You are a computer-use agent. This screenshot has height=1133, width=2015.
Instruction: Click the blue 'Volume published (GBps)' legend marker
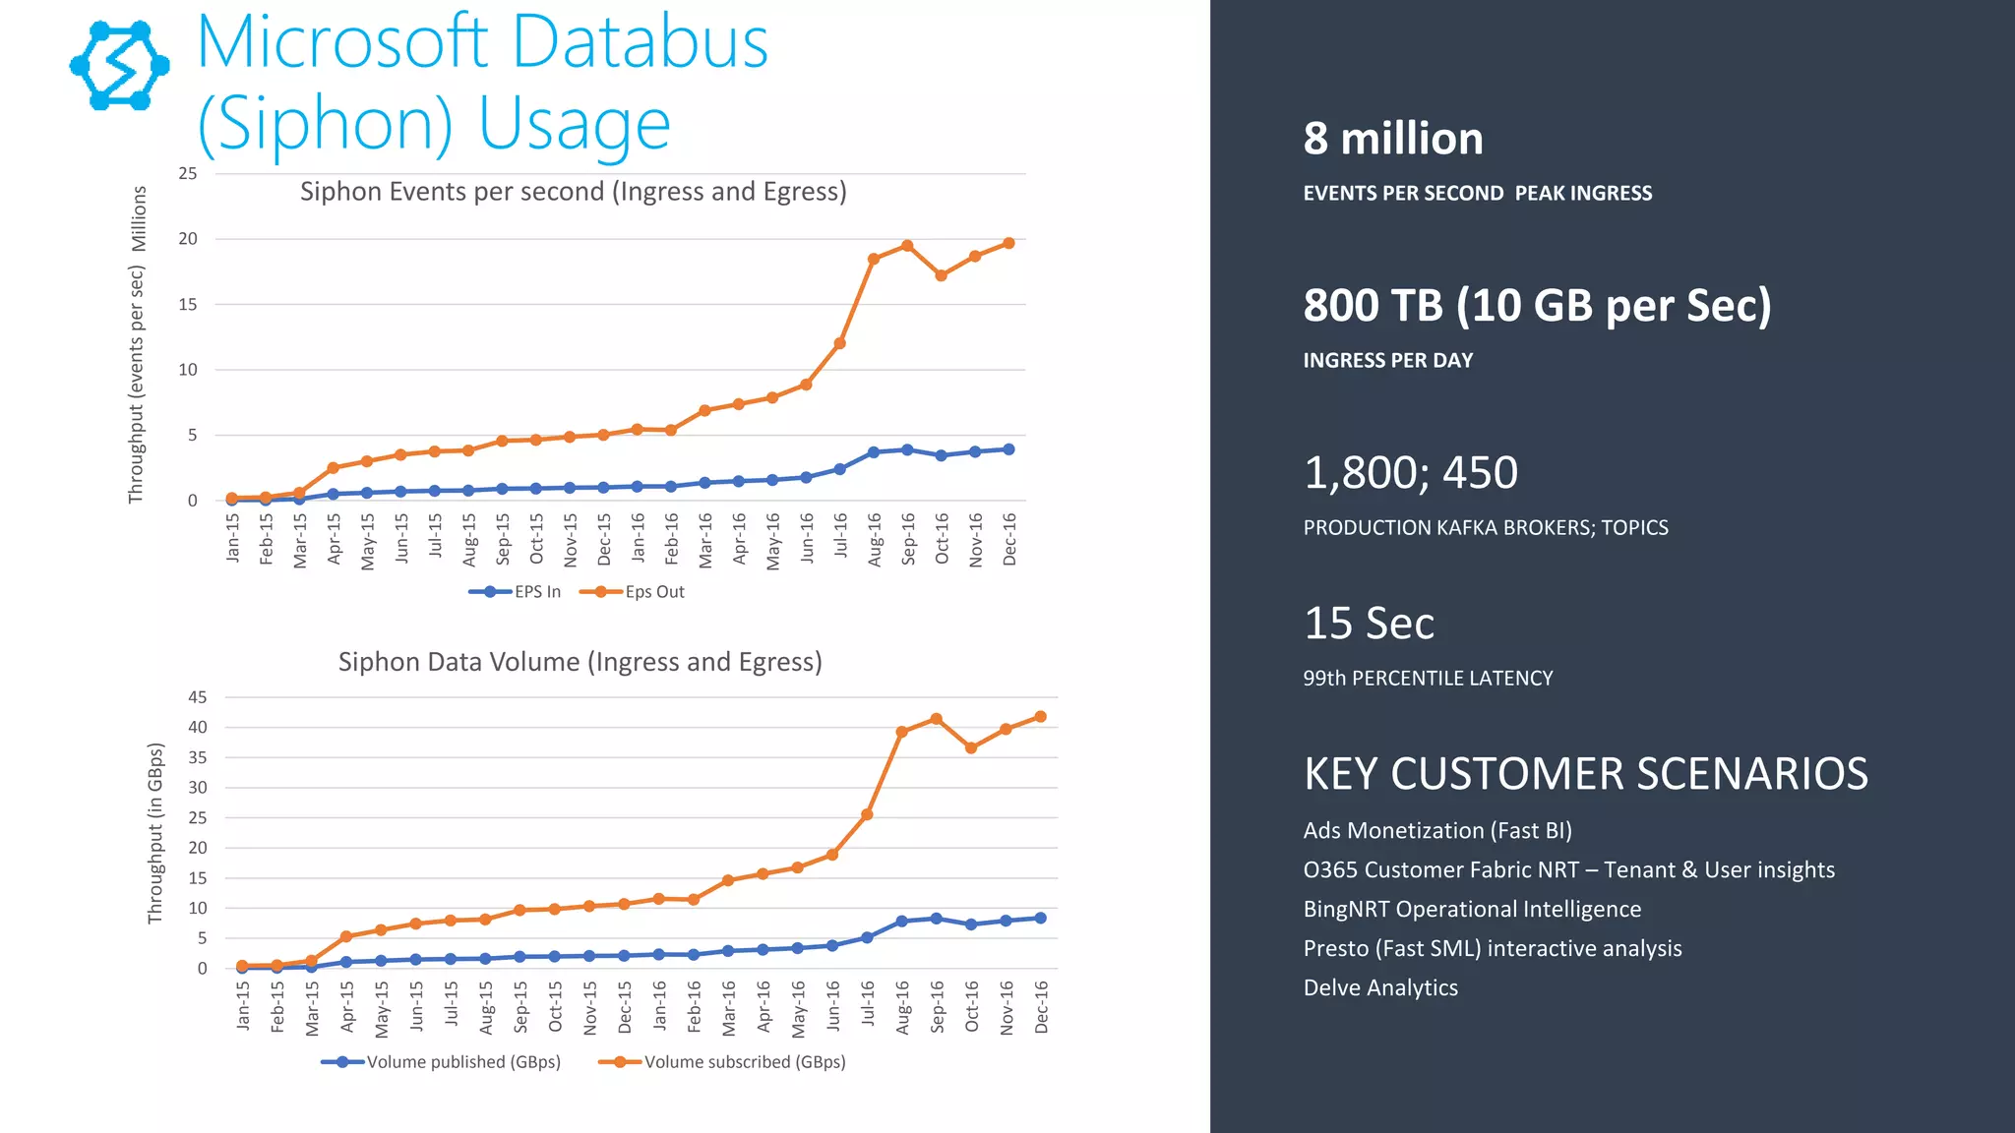click(x=342, y=1062)
